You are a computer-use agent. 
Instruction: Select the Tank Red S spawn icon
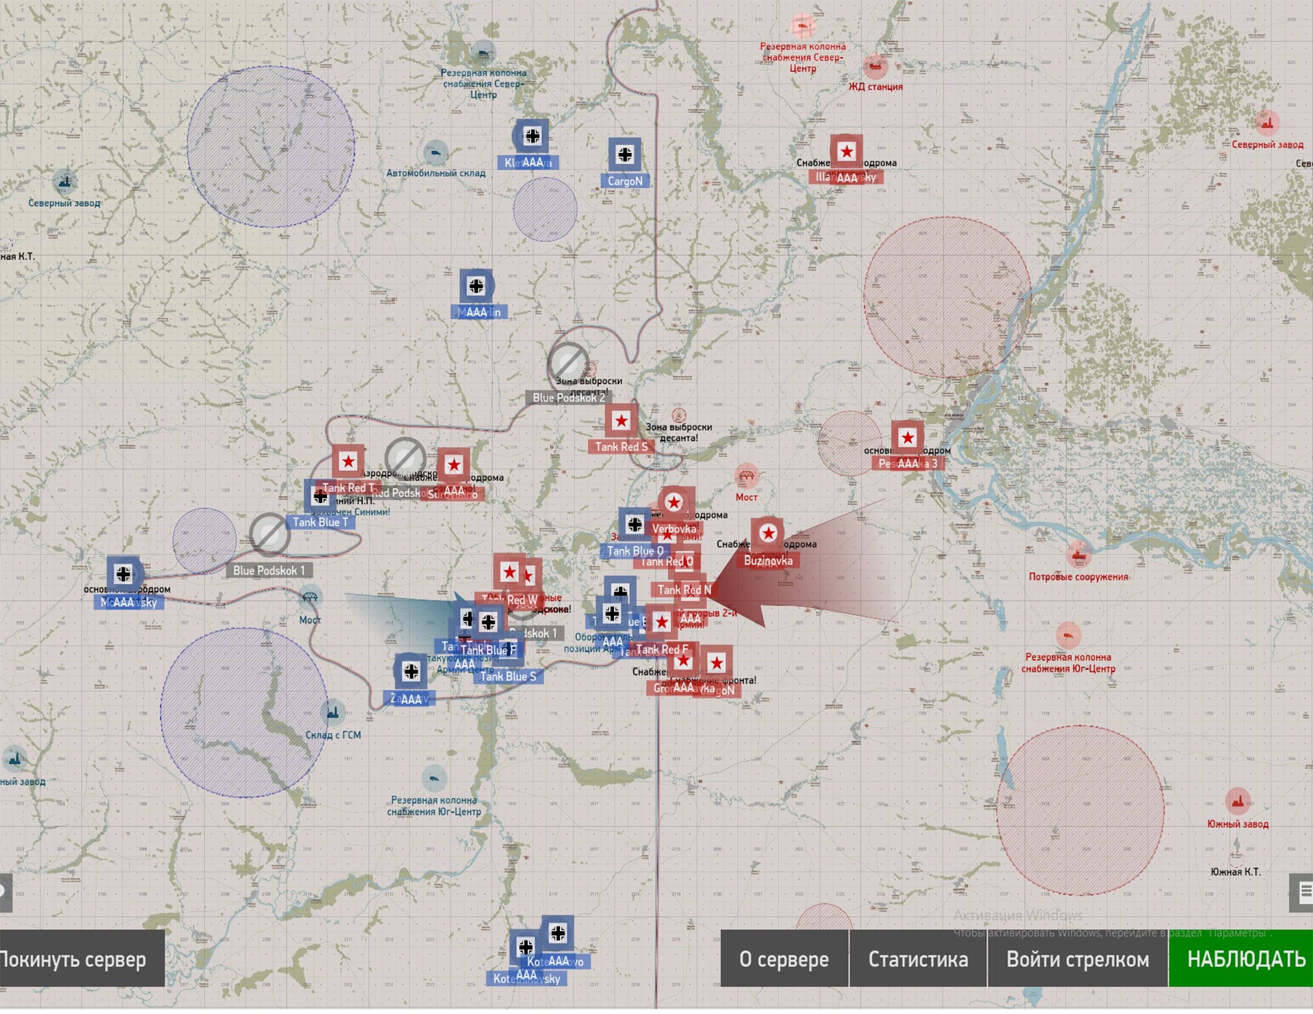point(621,422)
